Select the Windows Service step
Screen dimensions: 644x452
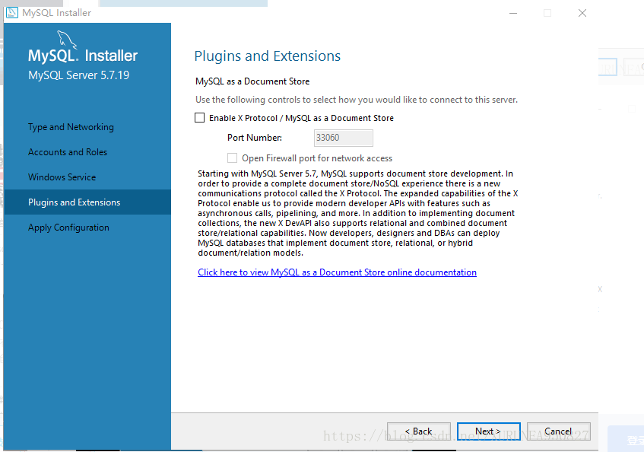click(62, 177)
